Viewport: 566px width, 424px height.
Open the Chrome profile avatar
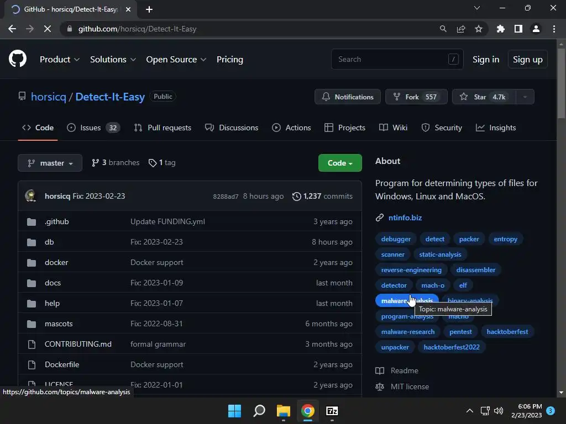(536, 29)
